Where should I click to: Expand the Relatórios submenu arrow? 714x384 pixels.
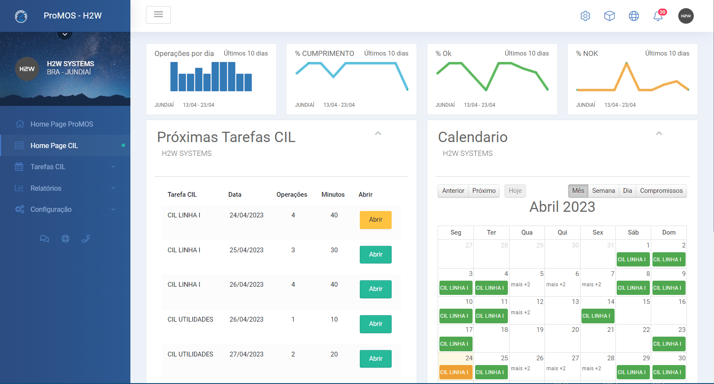click(x=113, y=188)
